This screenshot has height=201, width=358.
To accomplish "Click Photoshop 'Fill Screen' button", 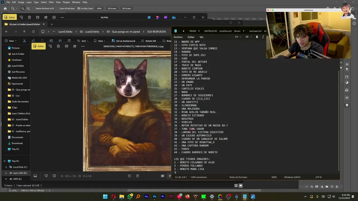I will click(126, 8).
